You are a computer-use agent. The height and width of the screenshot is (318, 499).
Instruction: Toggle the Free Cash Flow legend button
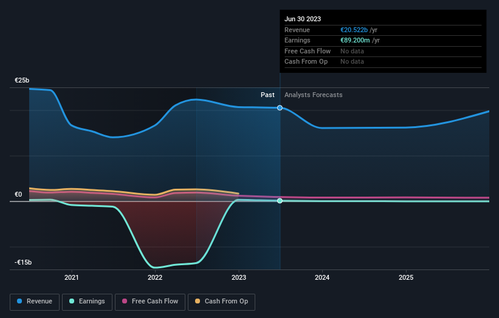(150, 302)
